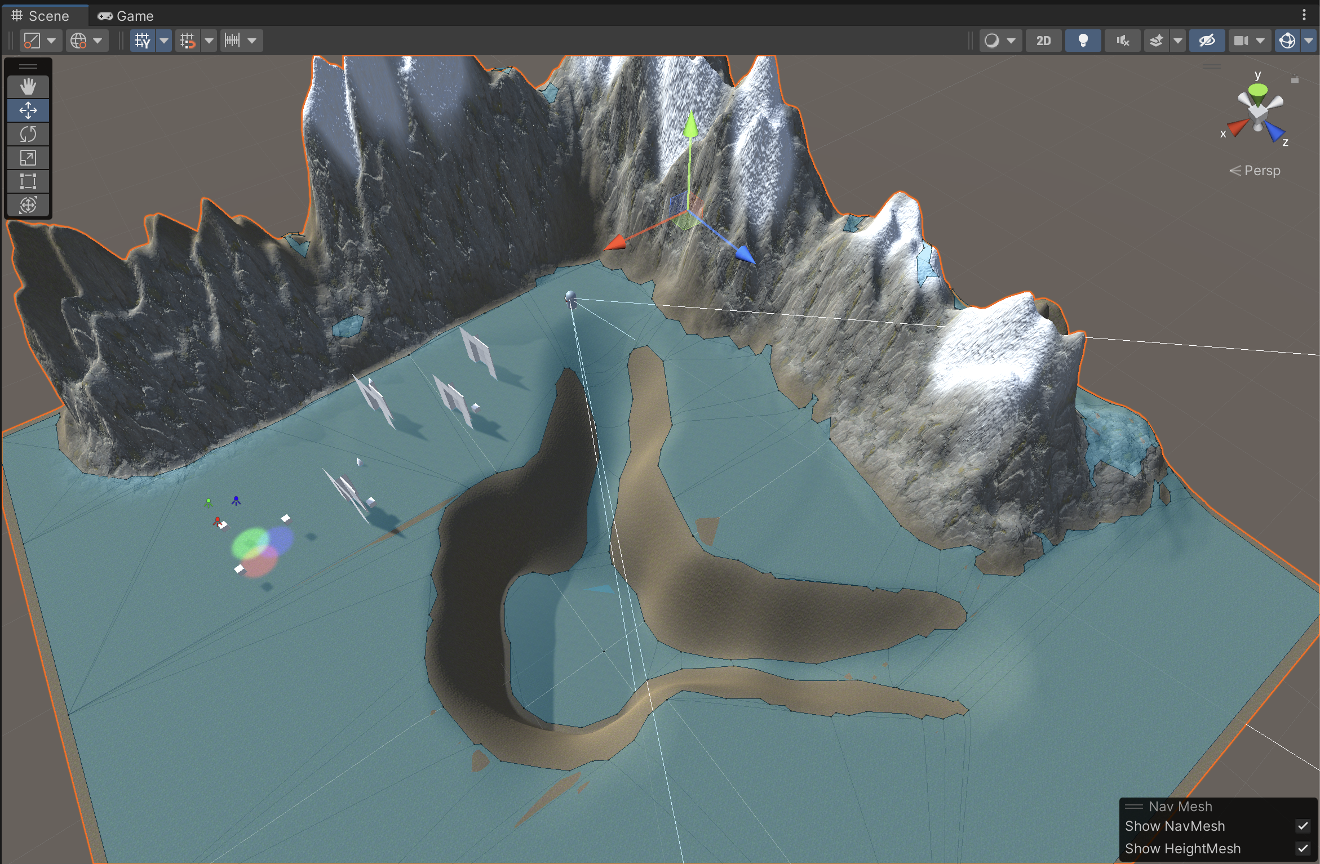Image resolution: width=1320 pixels, height=864 pixels.
Task: Select the Rect transform tool
Action: tap(28, 181)
